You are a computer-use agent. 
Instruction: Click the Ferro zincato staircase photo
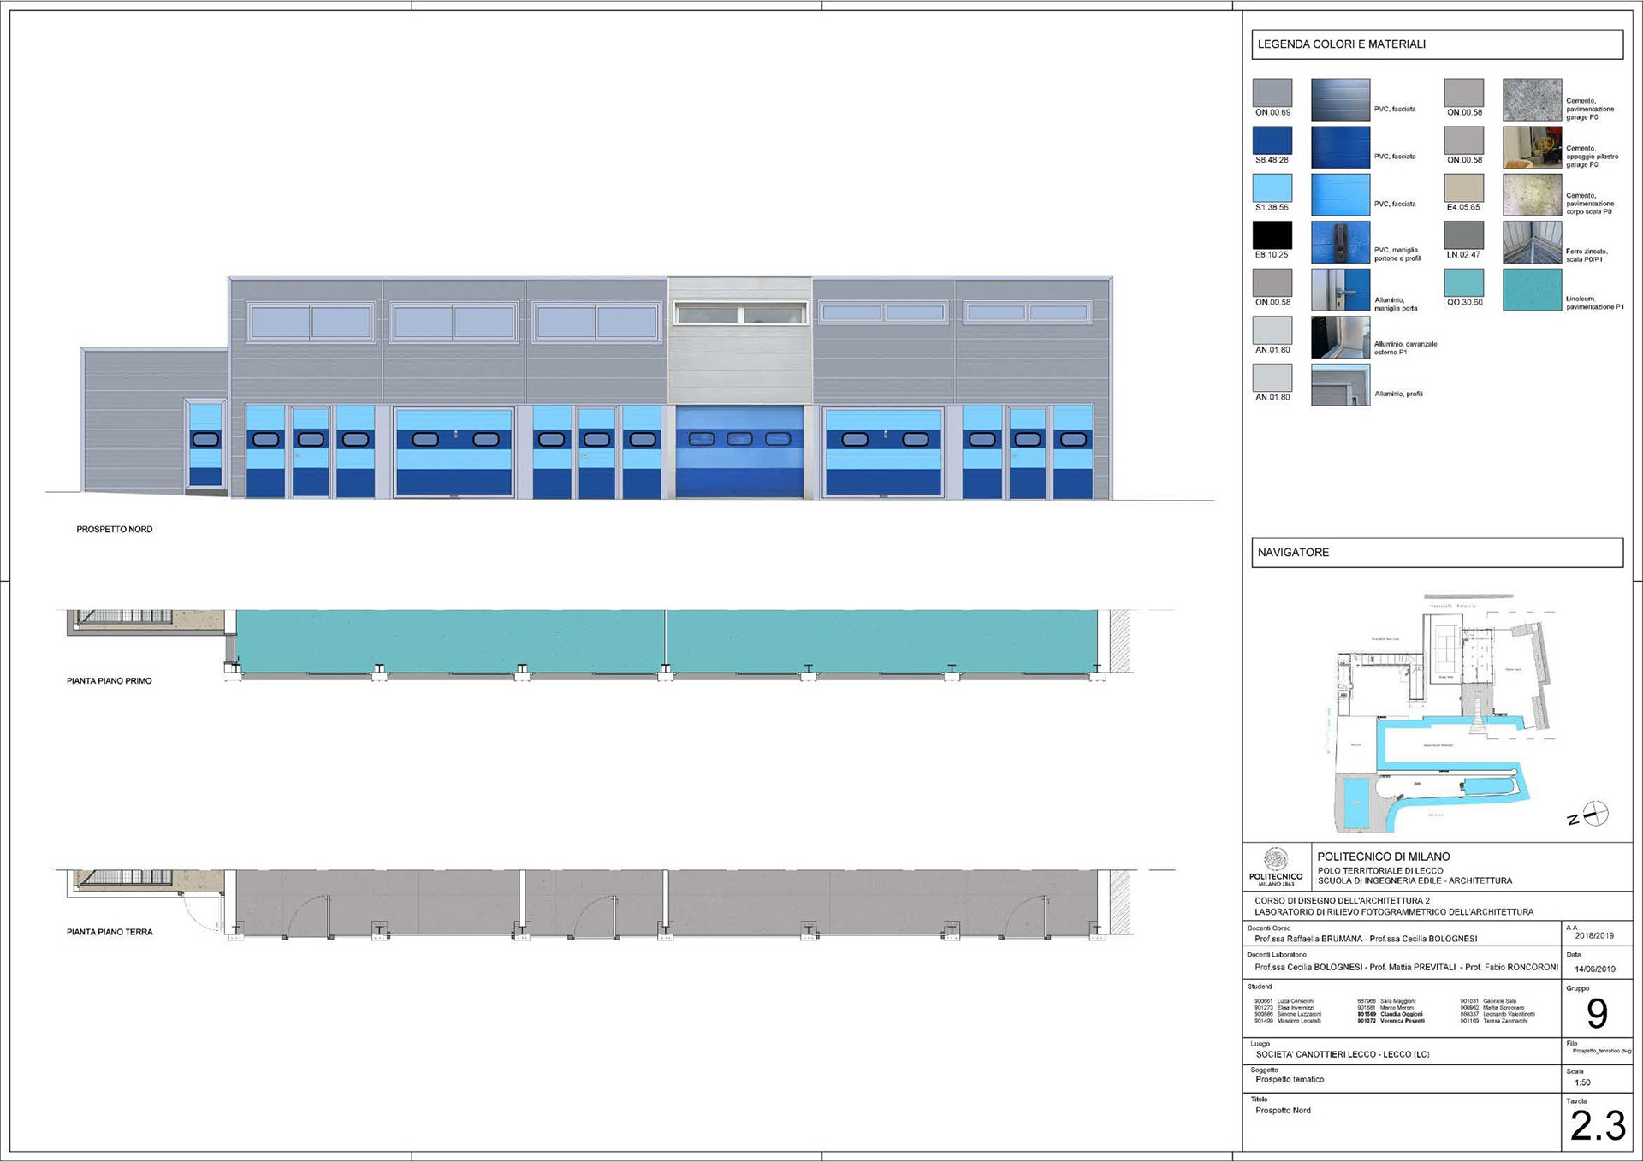click(x=1532, y=242)
